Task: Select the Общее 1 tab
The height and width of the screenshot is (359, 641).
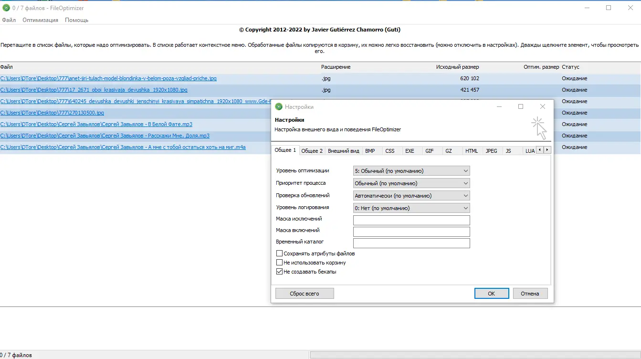Action: coord(285,150)
